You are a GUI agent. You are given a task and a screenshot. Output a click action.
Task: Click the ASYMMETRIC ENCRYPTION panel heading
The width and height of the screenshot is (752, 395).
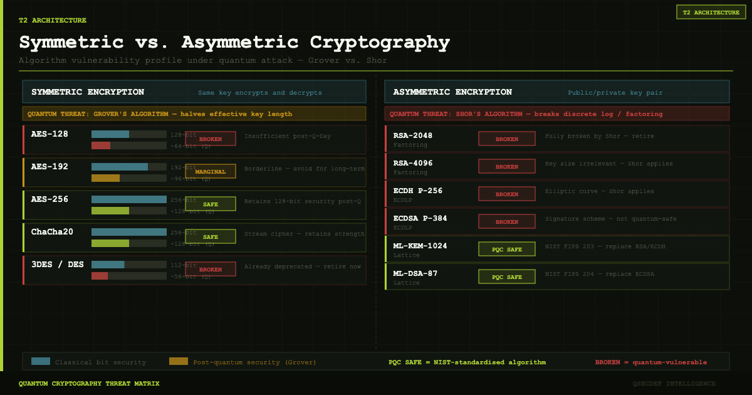point(452,92)
